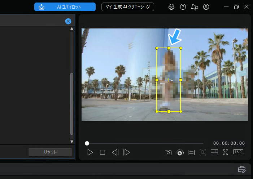Open the list/chapter view icon
The height and width of the screenshot is (179, 253).
tap(191, 152)
